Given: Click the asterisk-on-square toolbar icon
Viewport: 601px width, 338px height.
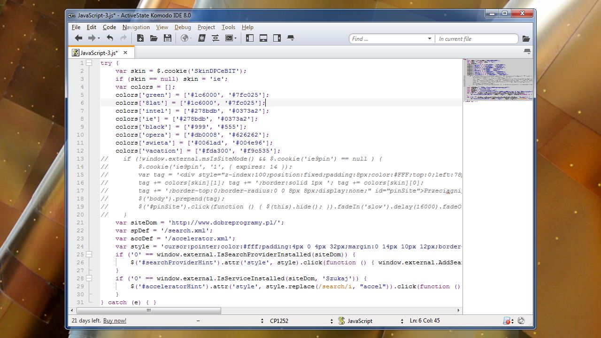Looking at the screenshot, I should (201, 38).
